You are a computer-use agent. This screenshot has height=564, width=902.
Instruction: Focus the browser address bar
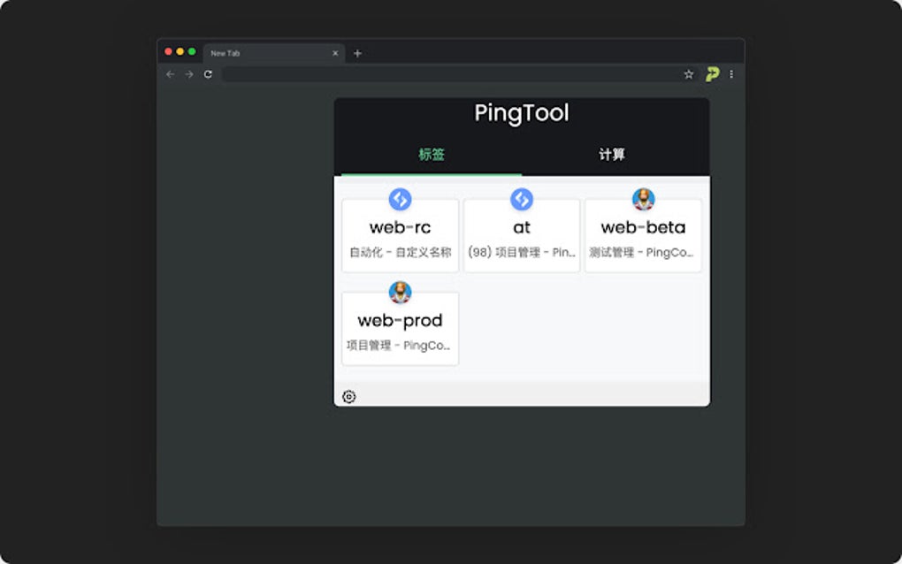(452, 74)
